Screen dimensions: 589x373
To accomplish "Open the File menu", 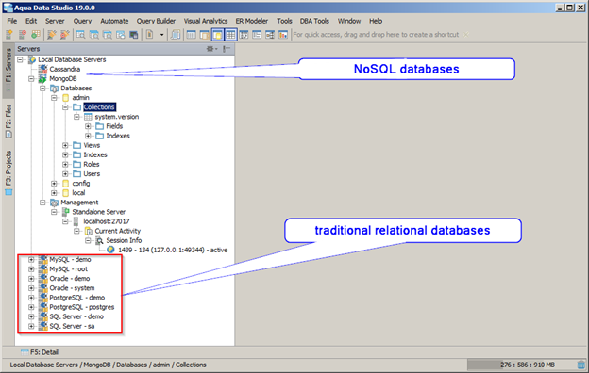I will (x=12, y=21).
